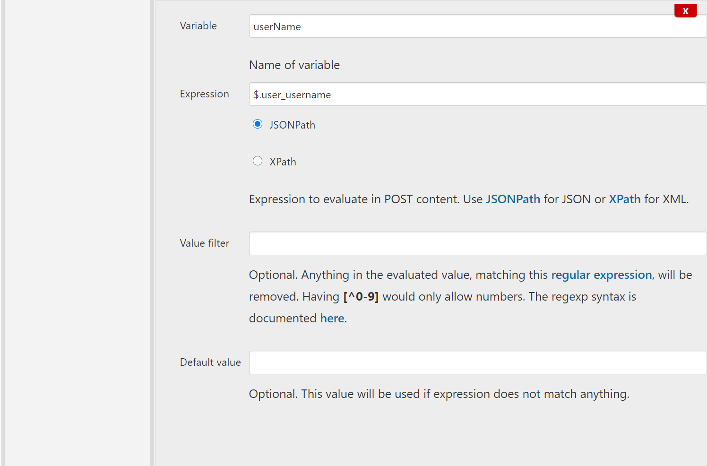Viewport: 707px width, 466px height.
Task: Open the regular expression link
Action: coord(602,275)
